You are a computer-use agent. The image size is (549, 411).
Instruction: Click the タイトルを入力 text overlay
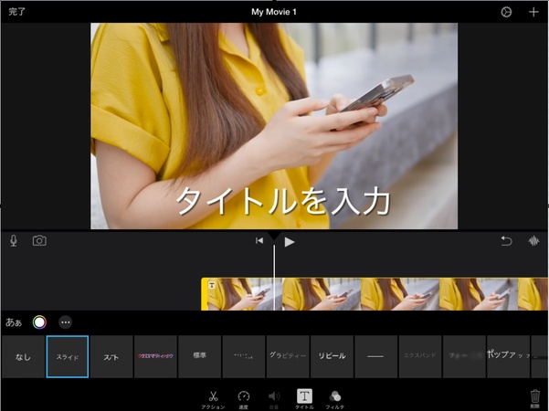click(x=282, y=201)
